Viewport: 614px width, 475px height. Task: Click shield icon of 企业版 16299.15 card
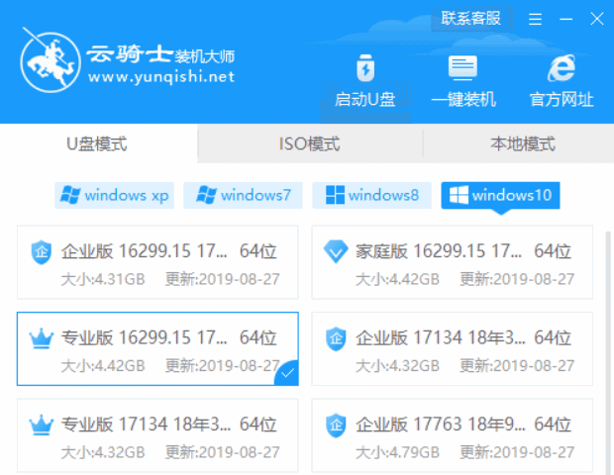[x=42, y=252]
